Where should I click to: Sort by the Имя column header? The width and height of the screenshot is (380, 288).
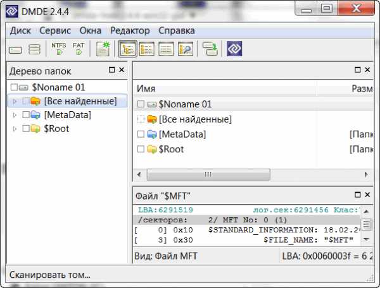pos(225,88)
